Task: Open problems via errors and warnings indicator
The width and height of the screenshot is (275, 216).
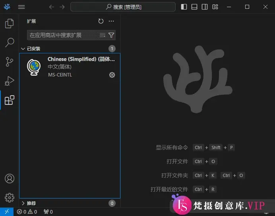Action: [27, 212]
